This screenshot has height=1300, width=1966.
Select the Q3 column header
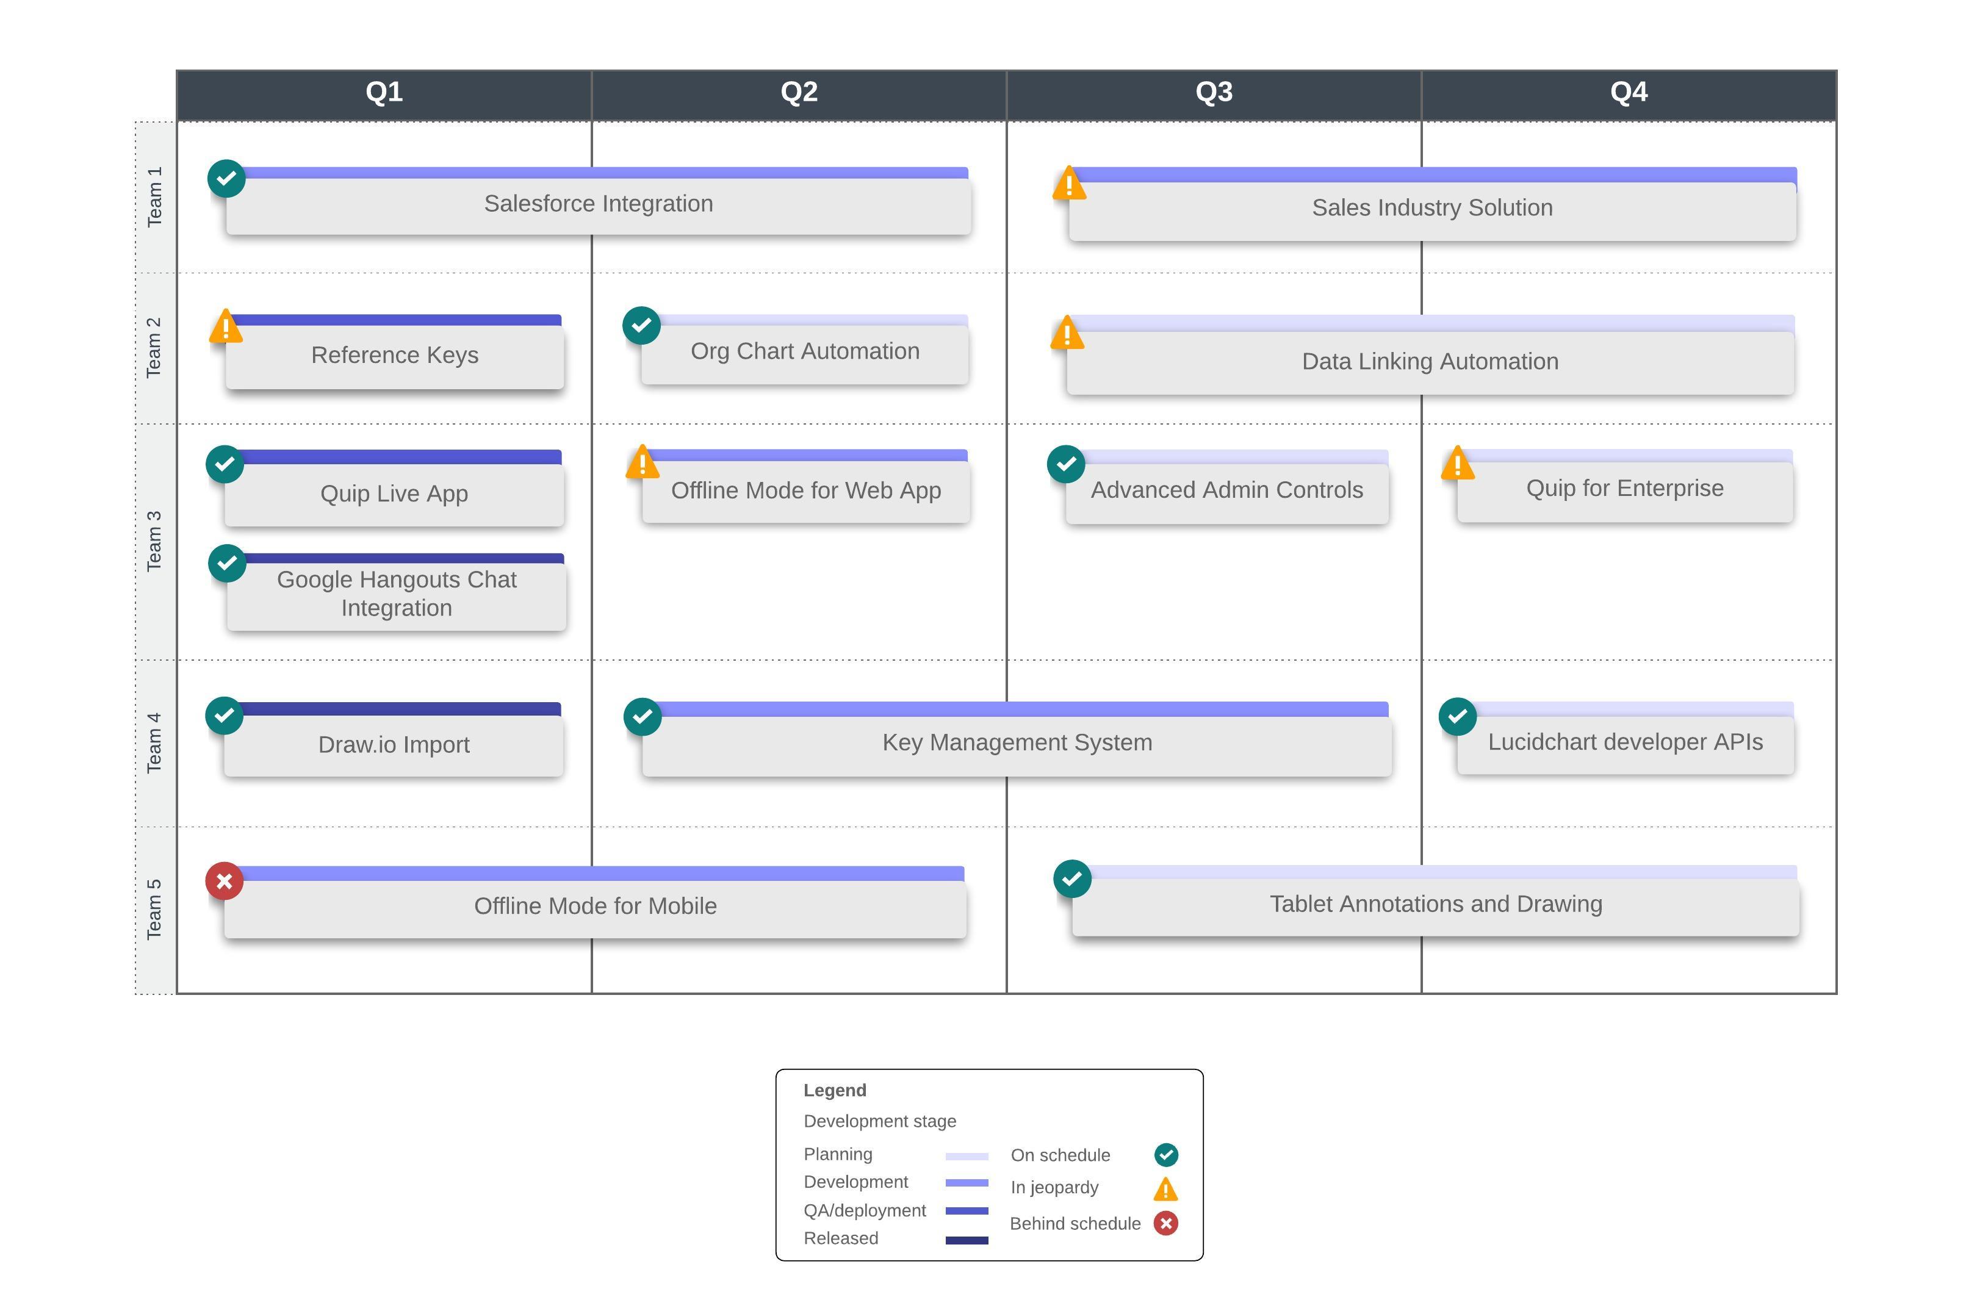click(x=1214, y=92)
